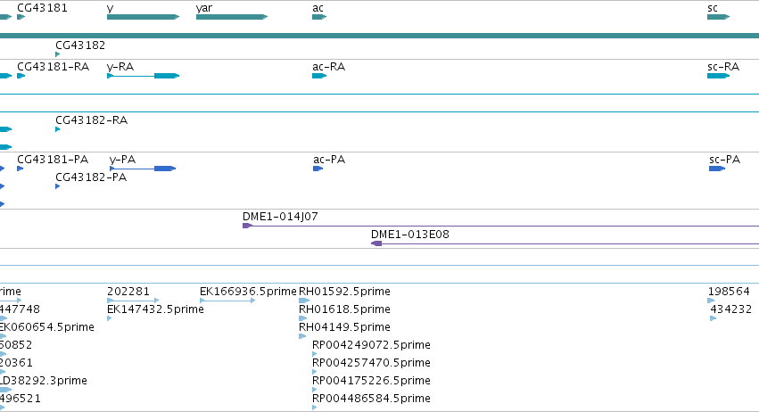Click the ac-PA protein feature
Image resolution: width=759 pixels, height=412 pixels.
pyautogui.click(x=318, y=169)
